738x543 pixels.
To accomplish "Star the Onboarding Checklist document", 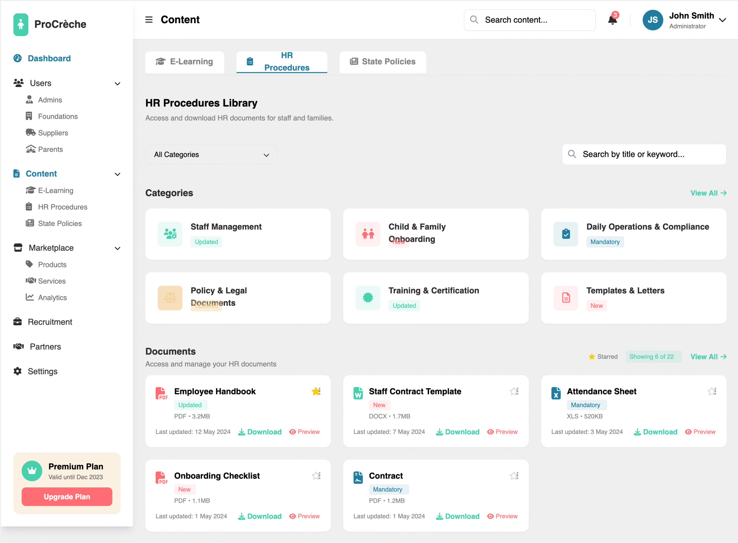I will coord(316,476).
